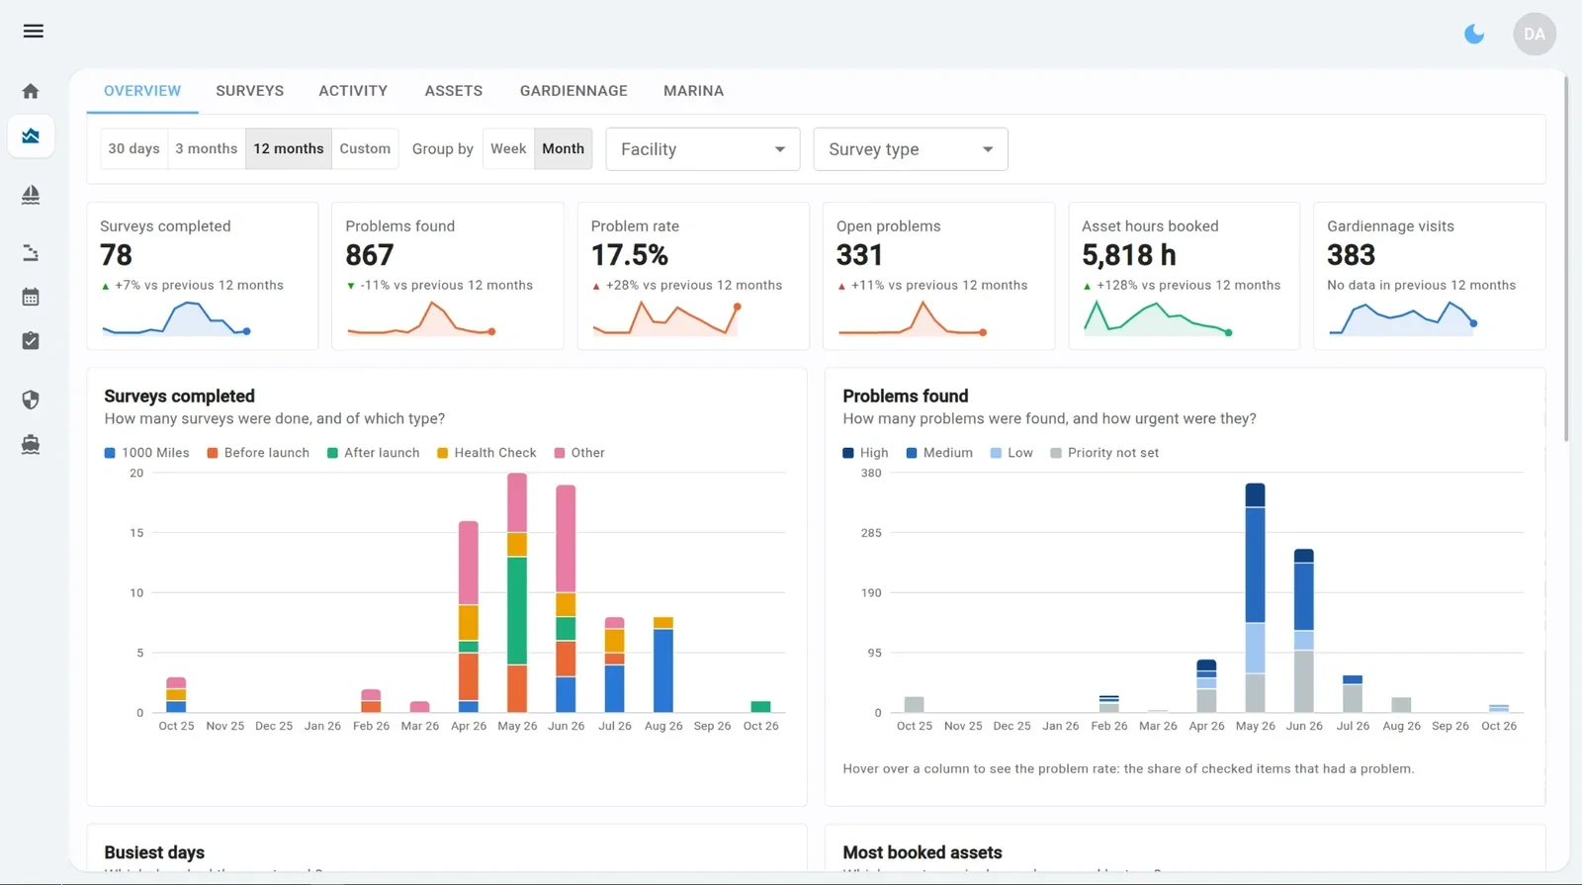
Task: Click the stairs-shaped sidebar icon
Action: (31, 253)
